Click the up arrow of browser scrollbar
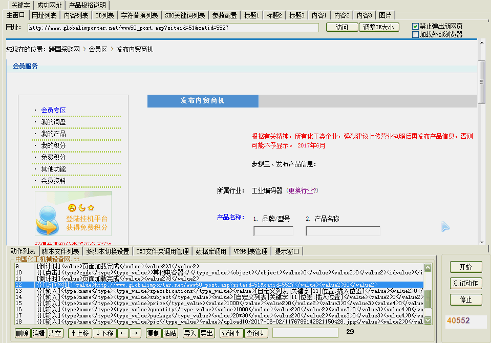491x343 pixels. click(482, 42)
